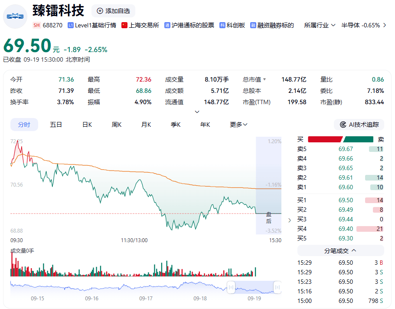Expand the 所属行业 dropdown
The height and width of the screenshot is (309, 395).
[320, 25]
